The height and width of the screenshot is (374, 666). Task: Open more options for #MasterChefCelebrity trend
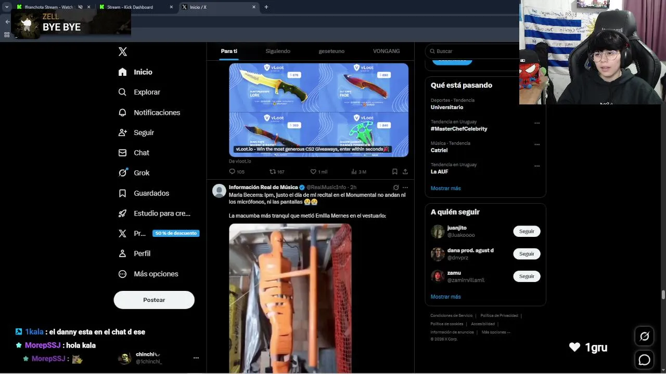537,123
